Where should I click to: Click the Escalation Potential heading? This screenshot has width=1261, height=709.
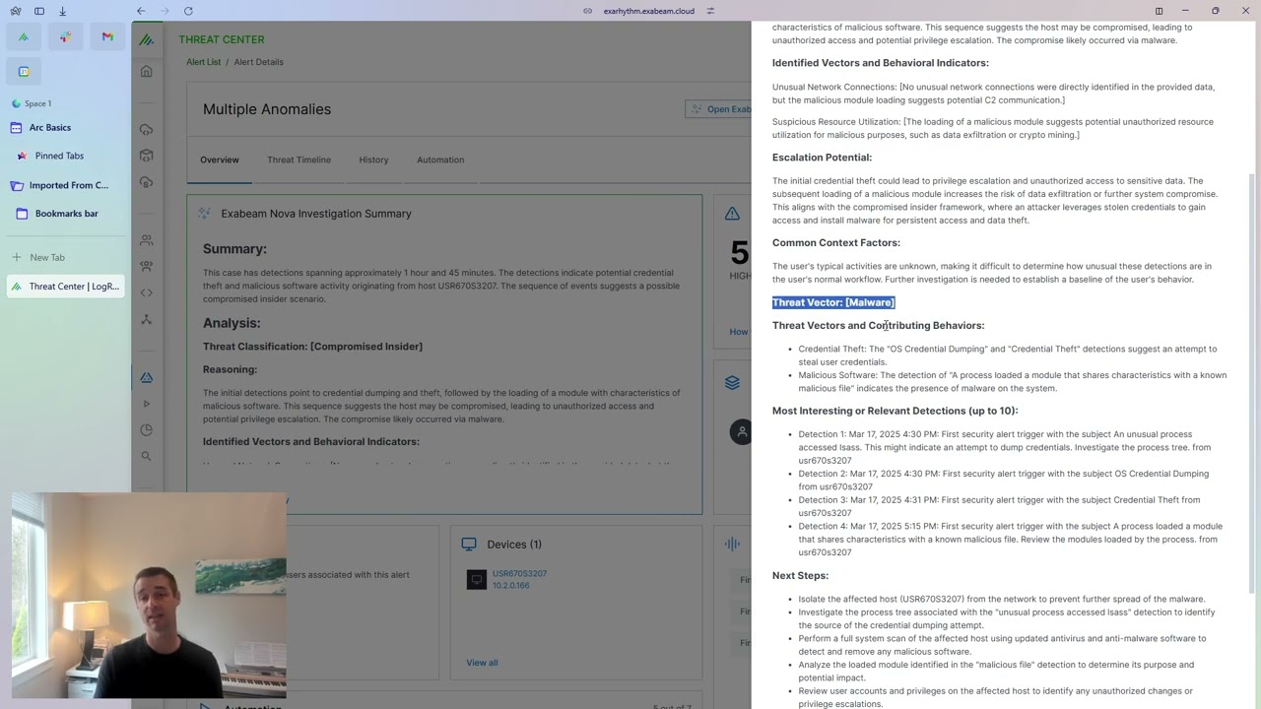pyautogui.click(x=822, y=158)
